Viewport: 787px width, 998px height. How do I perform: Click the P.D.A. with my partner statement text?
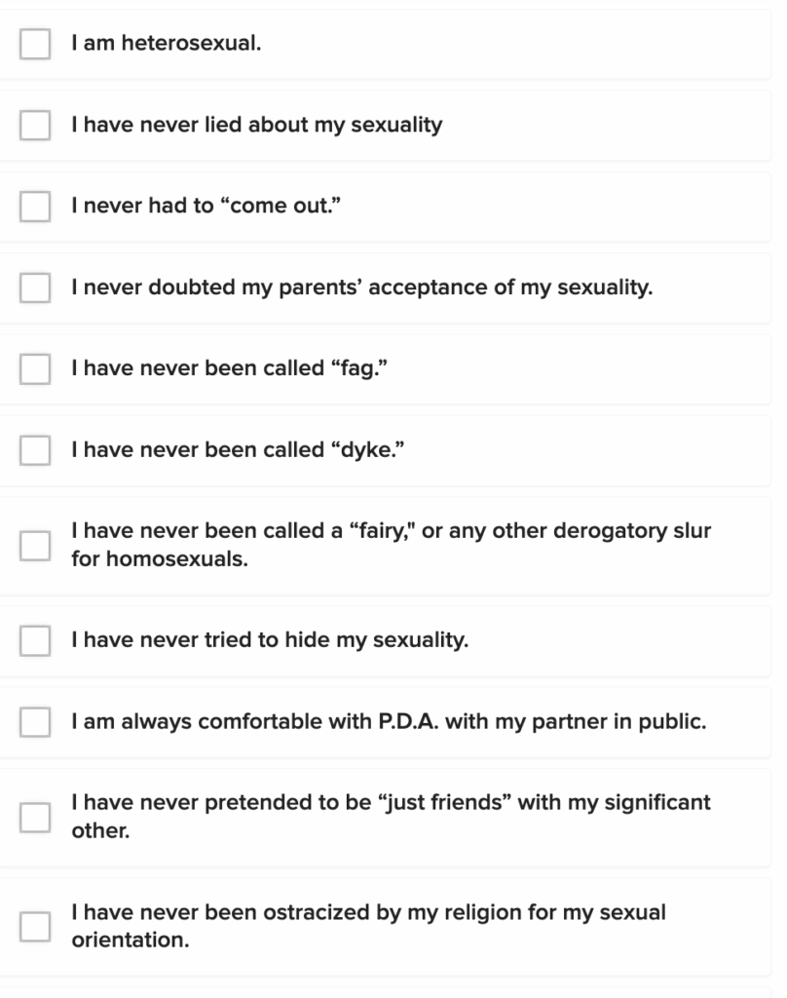pyautogui.click(x=389, y=723)
